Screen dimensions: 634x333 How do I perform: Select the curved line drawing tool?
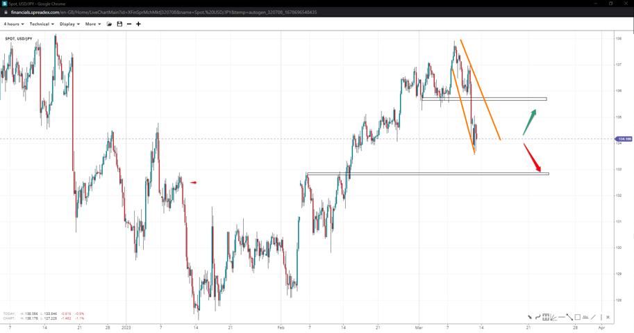537,317
